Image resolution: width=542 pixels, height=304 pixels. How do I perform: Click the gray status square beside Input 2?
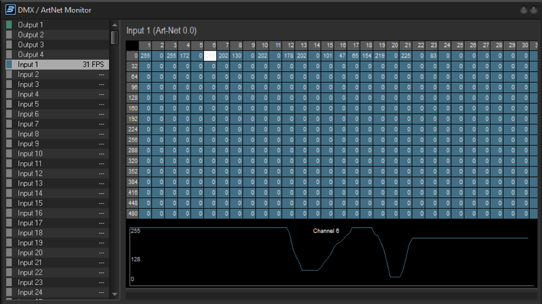click(x=9, y=74)
